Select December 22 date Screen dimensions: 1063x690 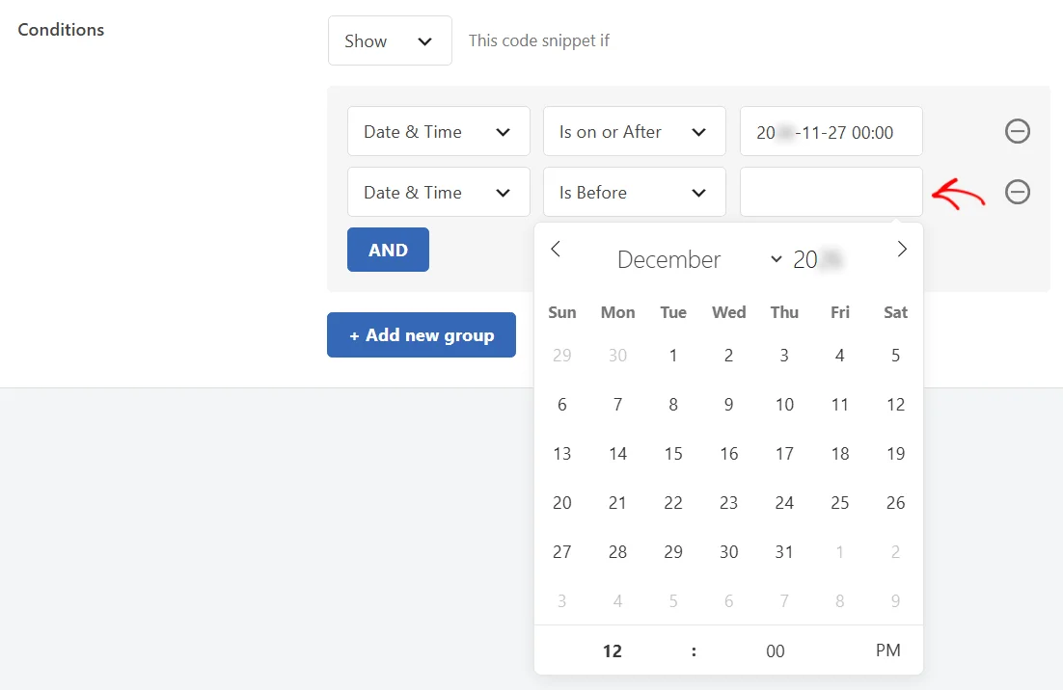pos(673,503)
